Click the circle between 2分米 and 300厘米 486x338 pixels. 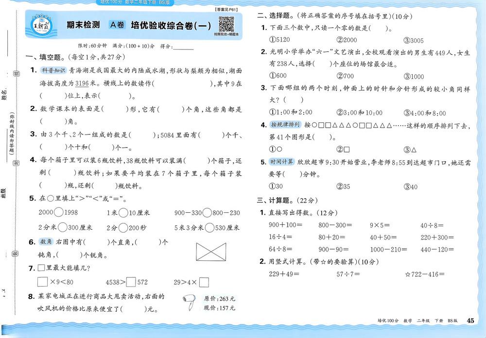tap(63, 227)
